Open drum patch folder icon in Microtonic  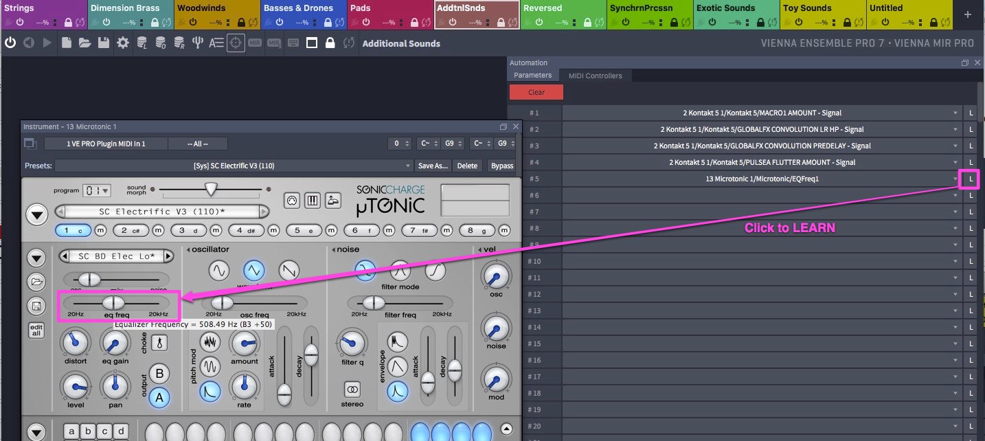[36, 282]
